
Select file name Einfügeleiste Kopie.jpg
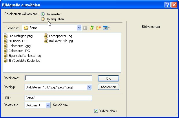tap(24, 61)
